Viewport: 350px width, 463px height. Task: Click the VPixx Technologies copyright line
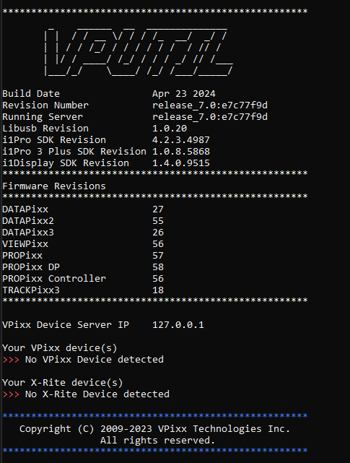tap(155, 429)
